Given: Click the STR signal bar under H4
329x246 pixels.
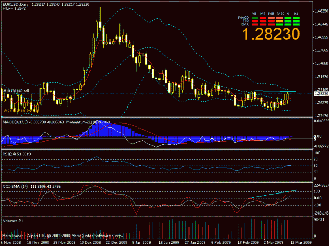Looking at the screenshot, I should coord(296,21).
